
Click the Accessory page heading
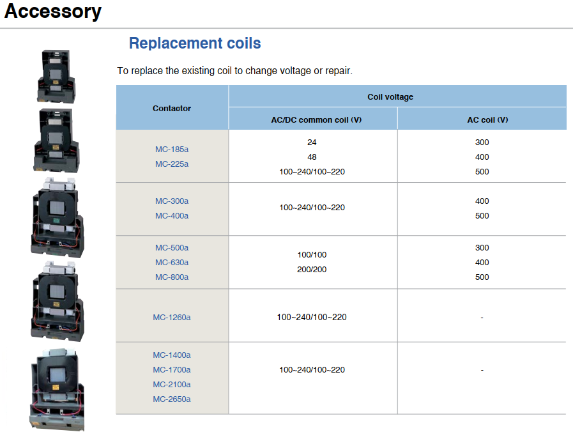point(52,11)
